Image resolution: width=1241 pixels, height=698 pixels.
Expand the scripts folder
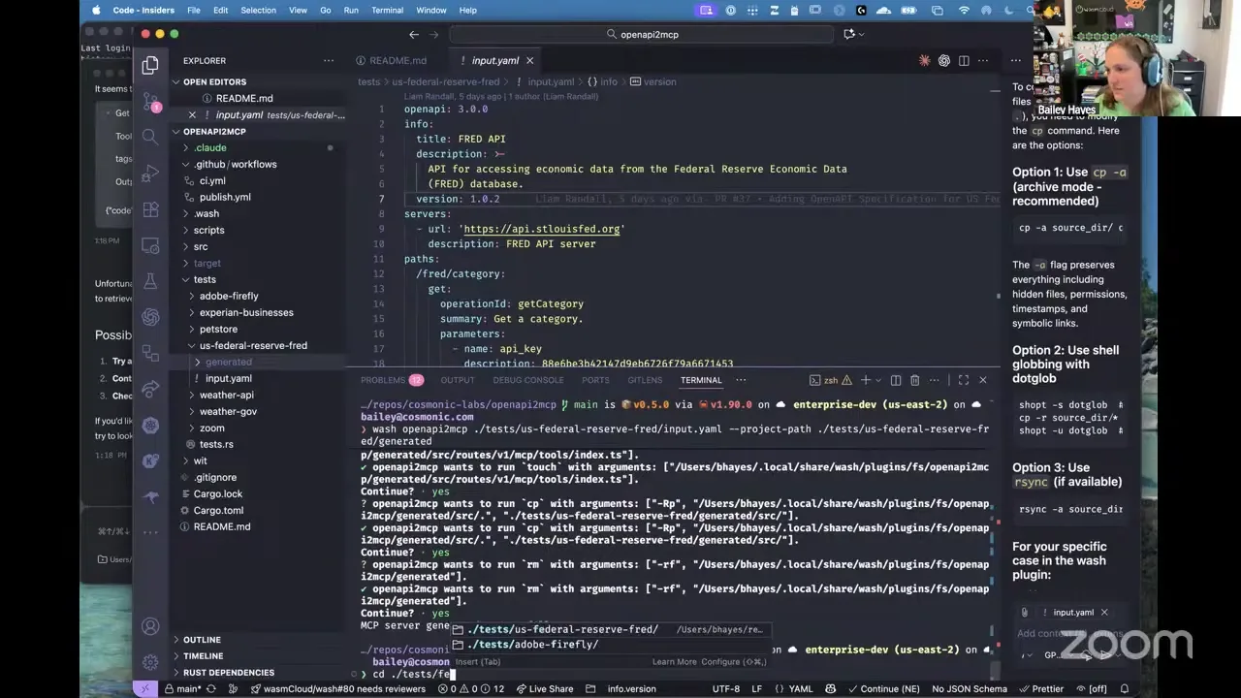208,230
